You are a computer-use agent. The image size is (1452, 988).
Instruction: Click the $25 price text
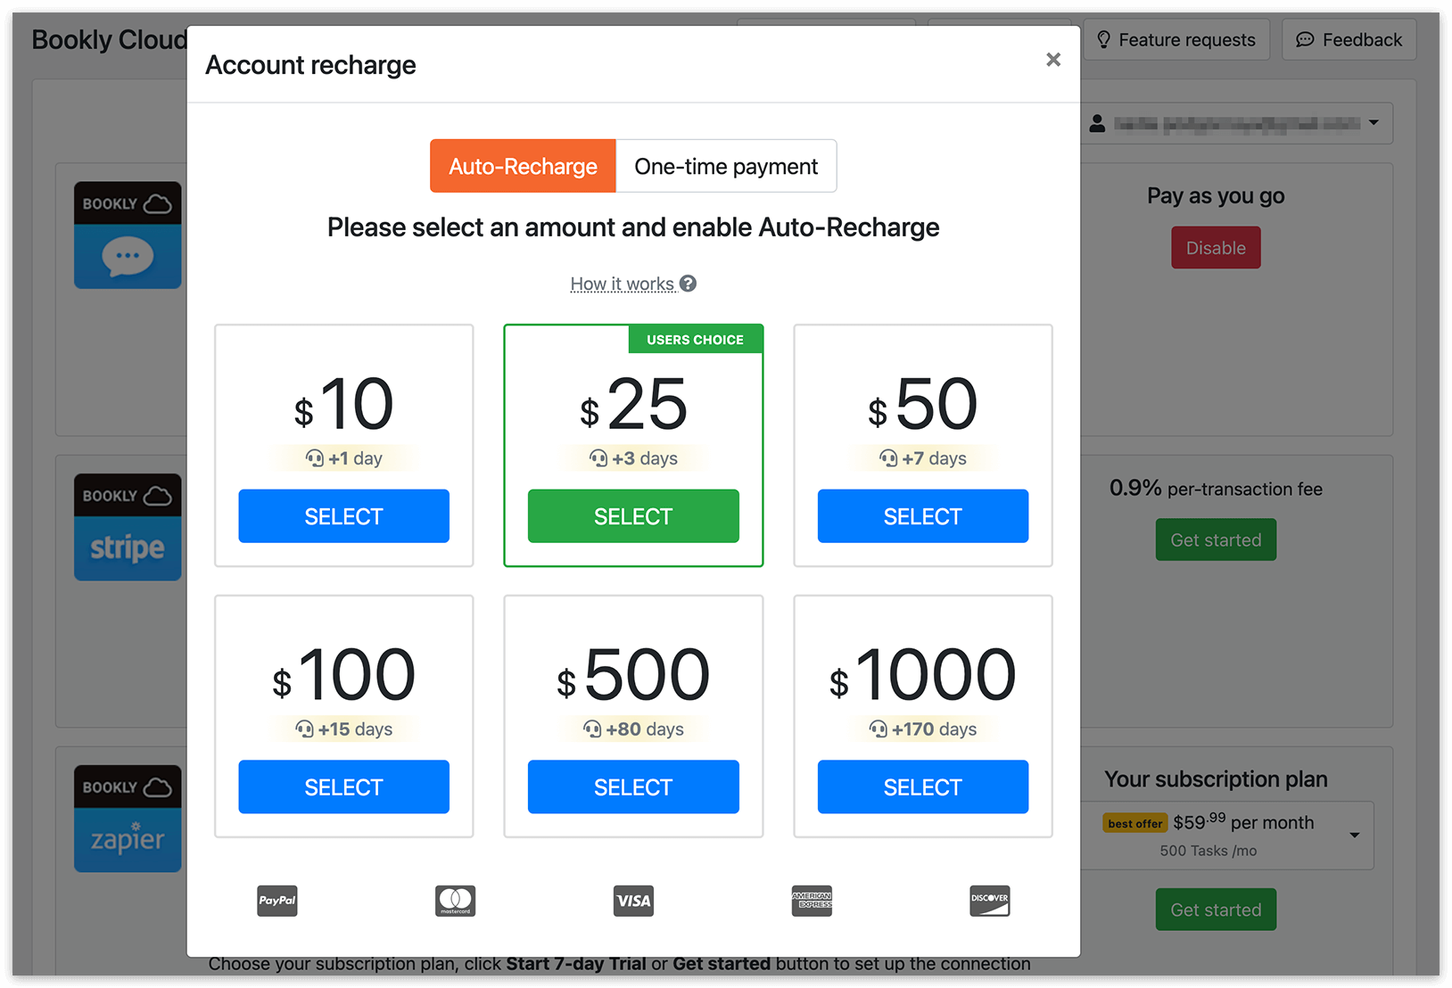point(633,404)
